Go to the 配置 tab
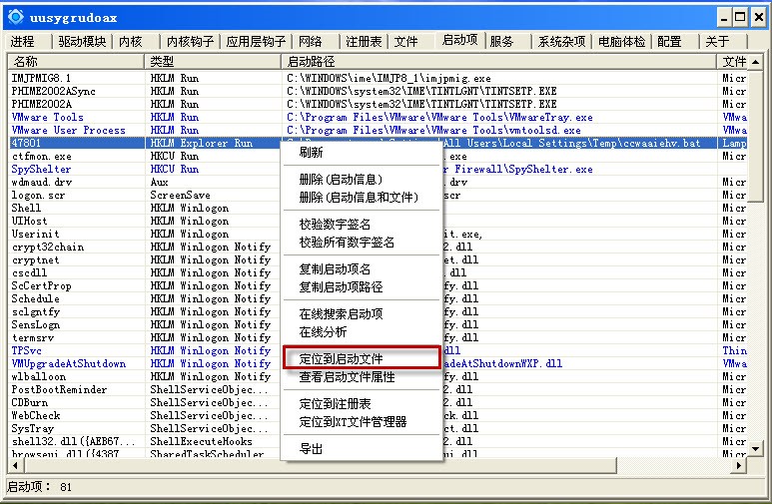Image resolution: width=772 pixels, height=504 pixels. (x=669, y=41)
